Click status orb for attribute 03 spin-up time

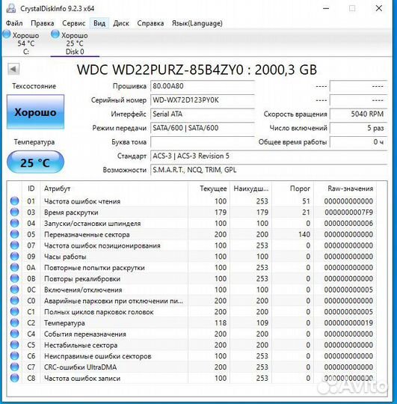tap(15, 212)
